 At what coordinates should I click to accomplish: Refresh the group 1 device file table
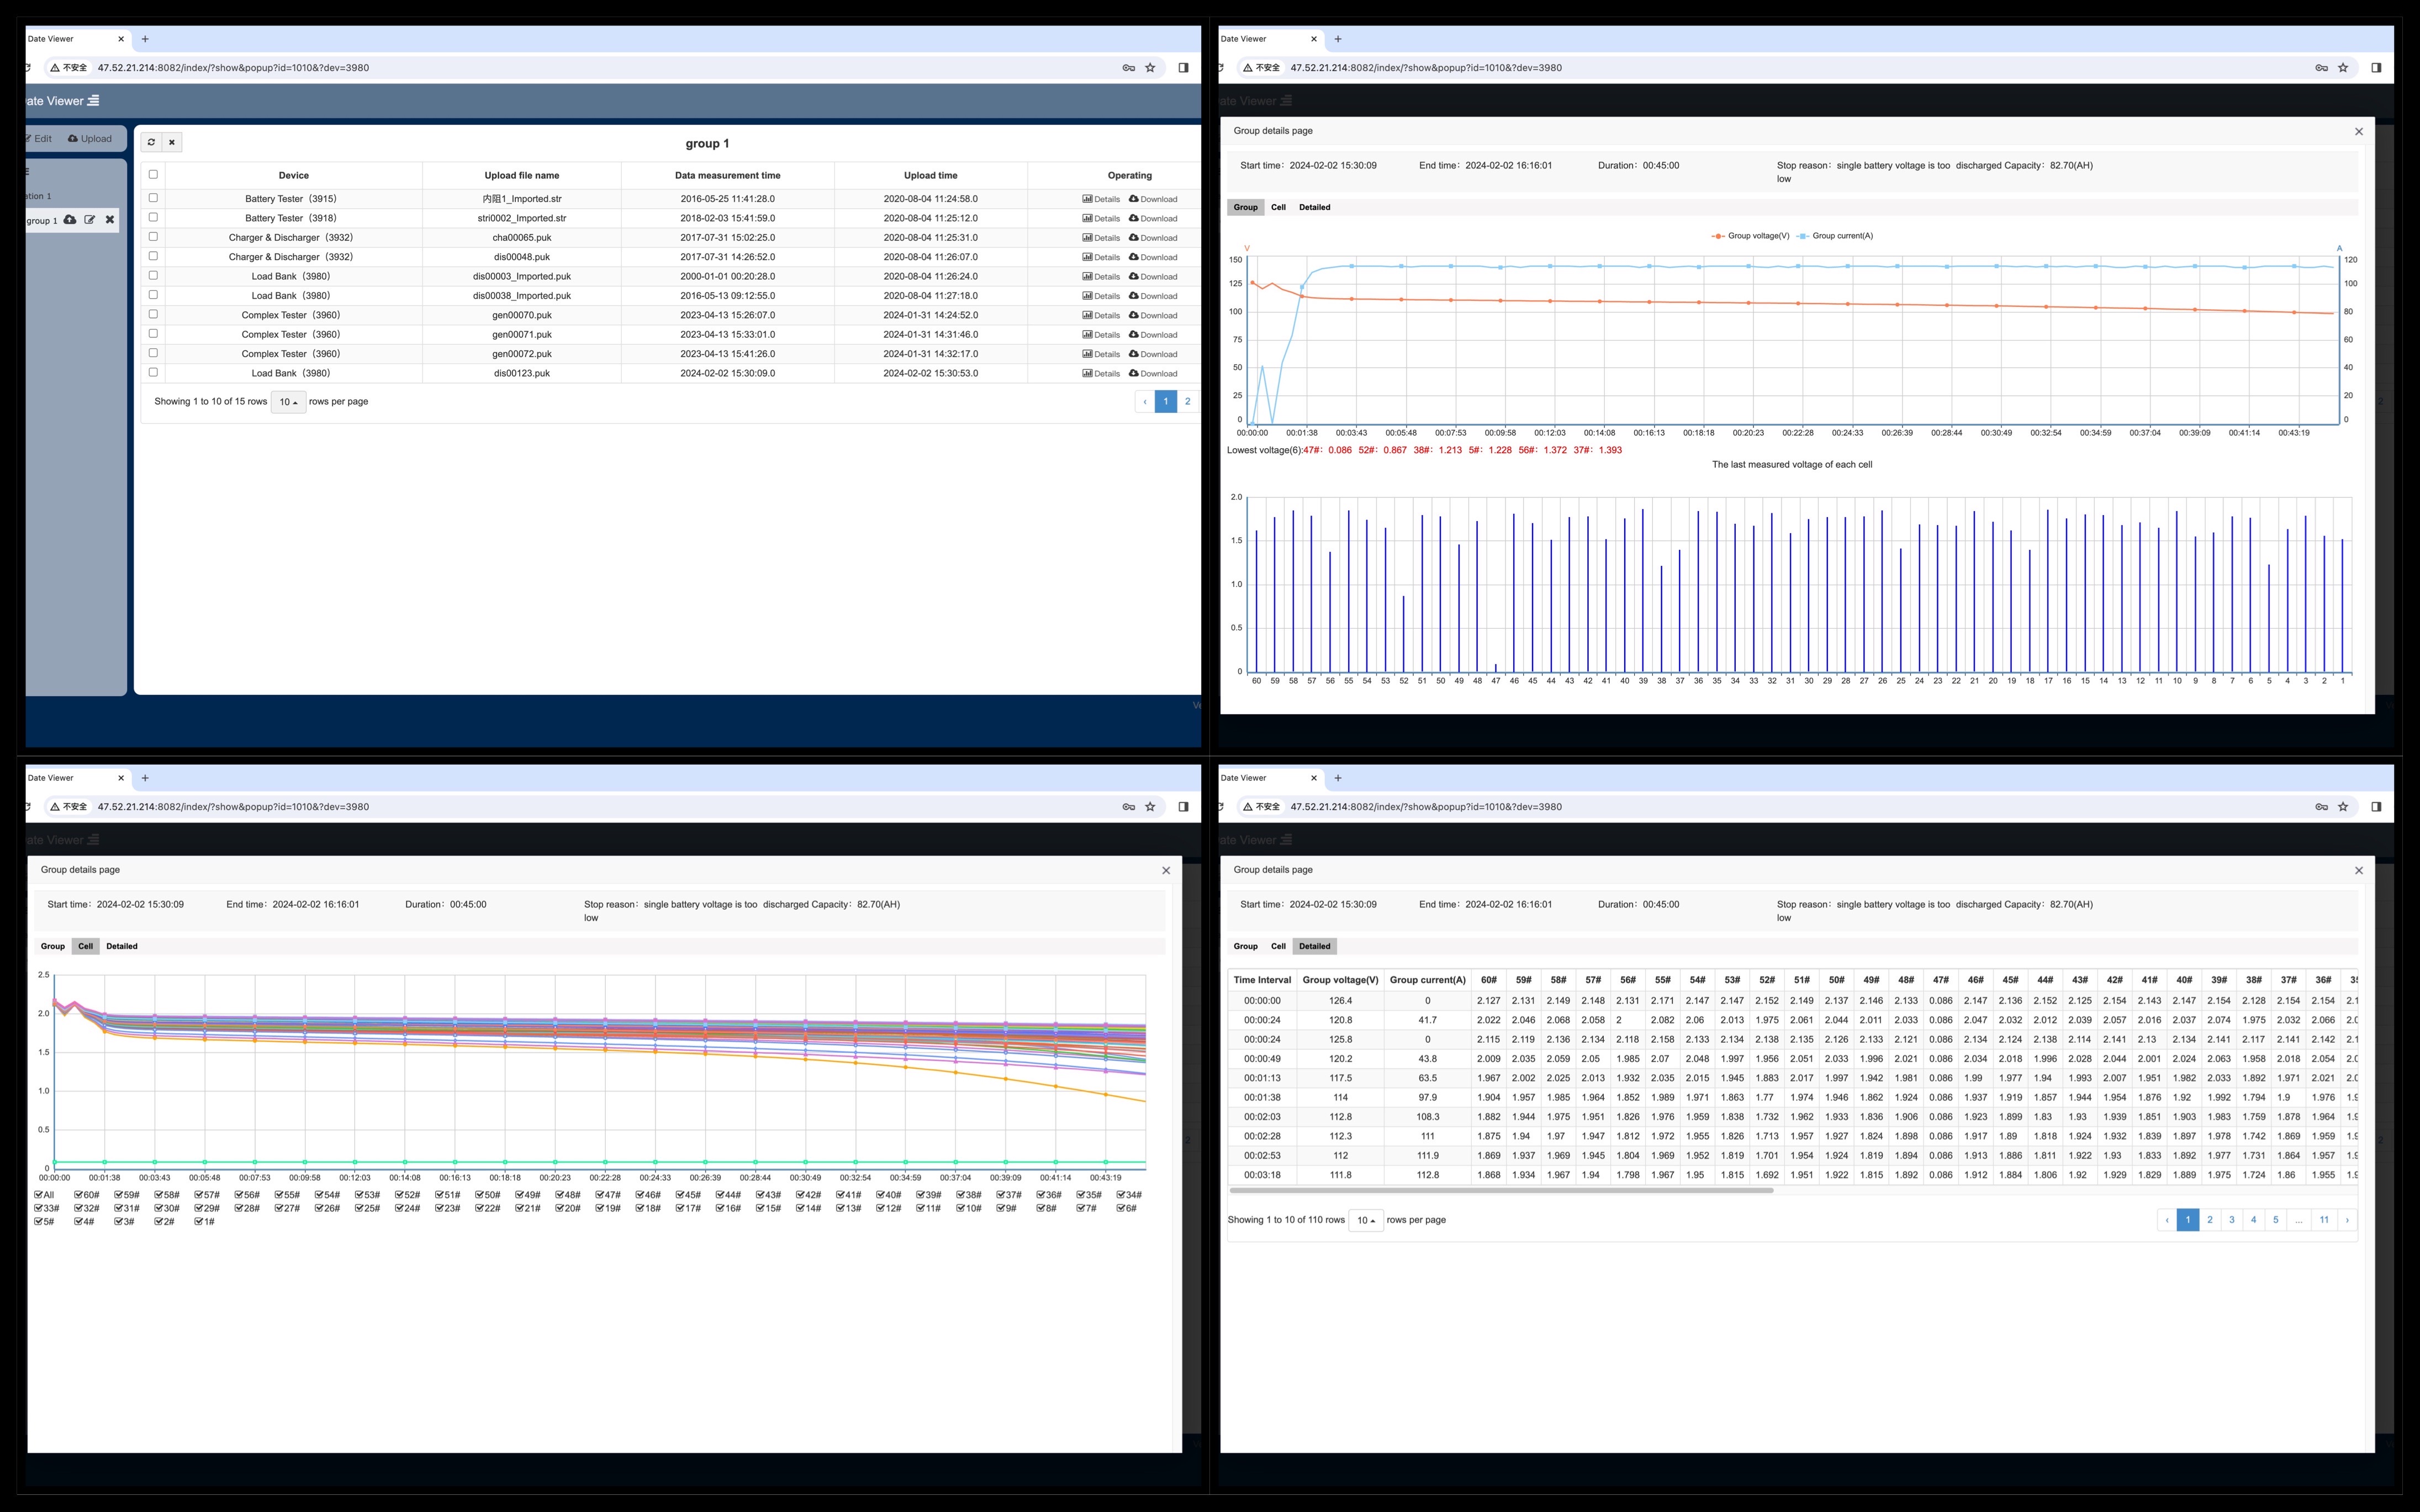click(151, 142)
